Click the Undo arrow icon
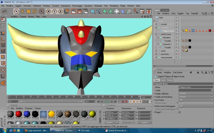The height and width of the screenshot is (133, 214). pos(4,12)
